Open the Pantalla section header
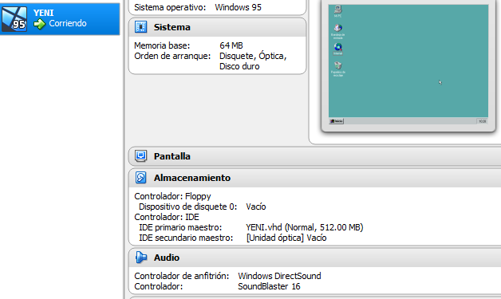The height and width of the screenshot is (299, 501). [x=315, y=156]
